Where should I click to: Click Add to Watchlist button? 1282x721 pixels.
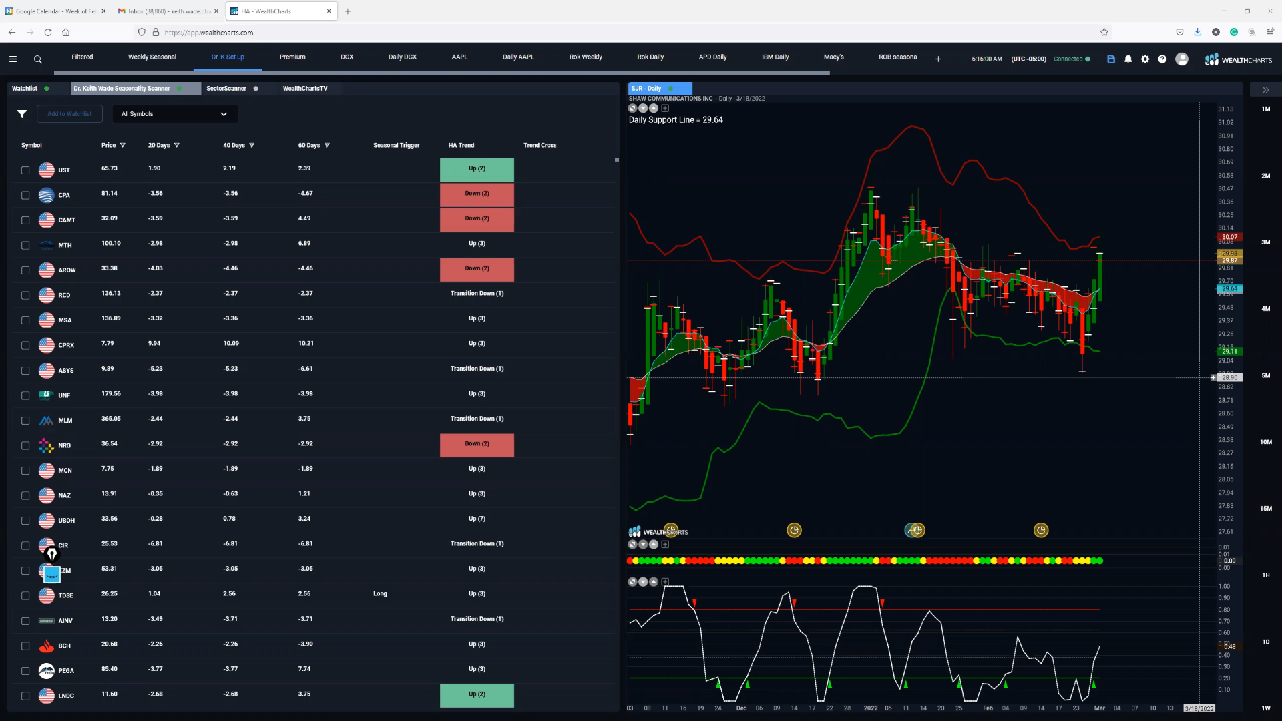tap(69, 114)
